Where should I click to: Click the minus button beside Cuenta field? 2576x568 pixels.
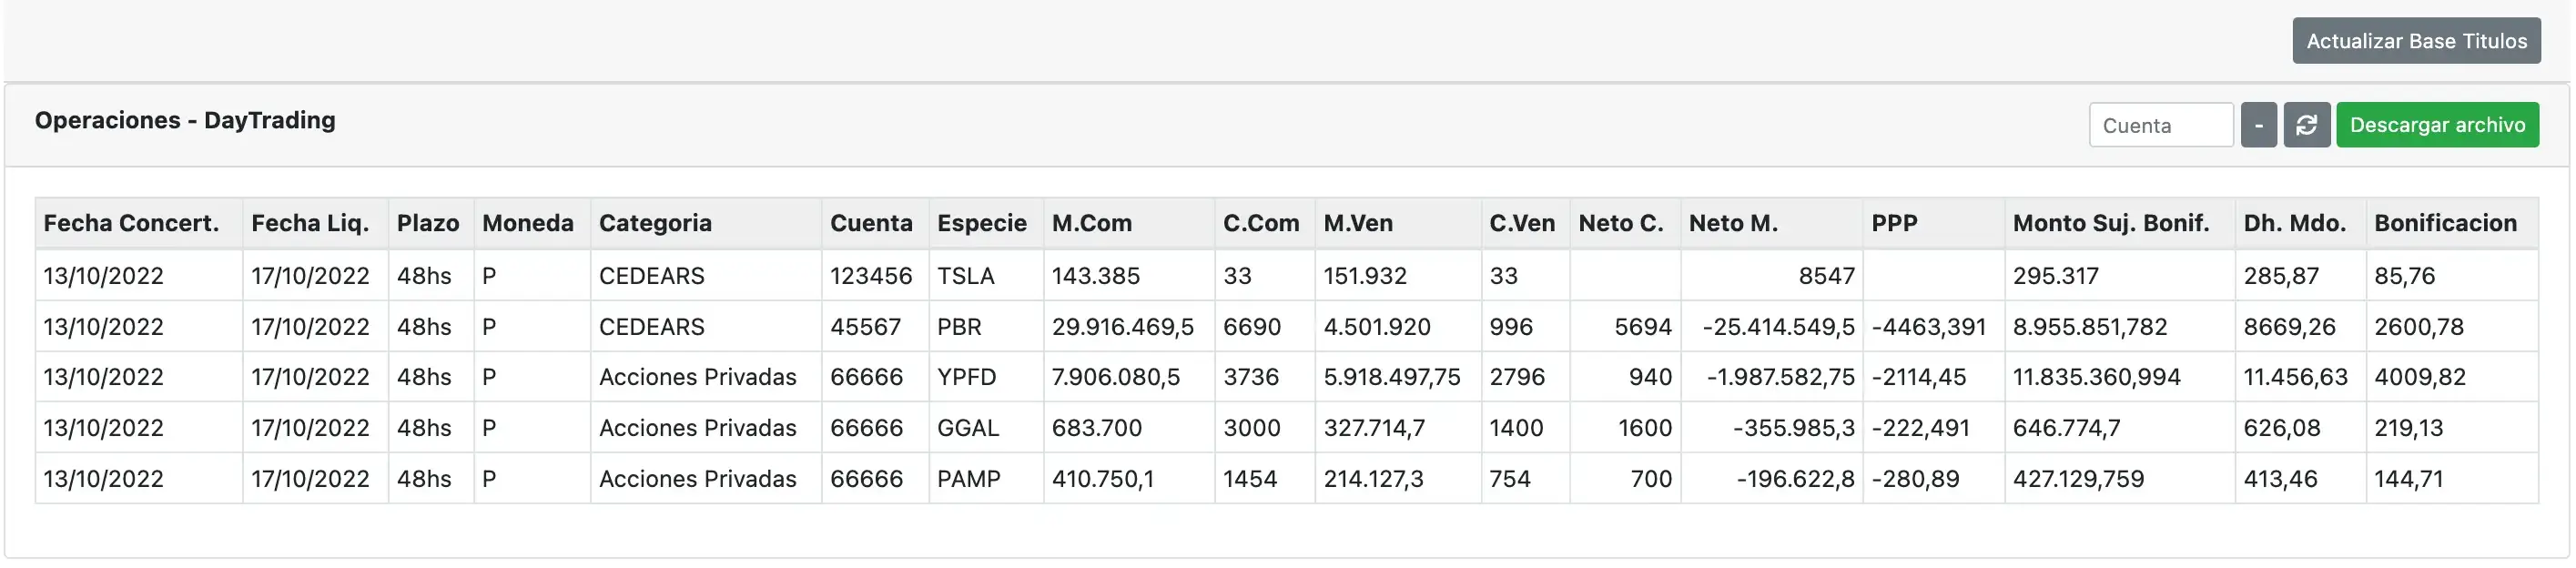2258,125
